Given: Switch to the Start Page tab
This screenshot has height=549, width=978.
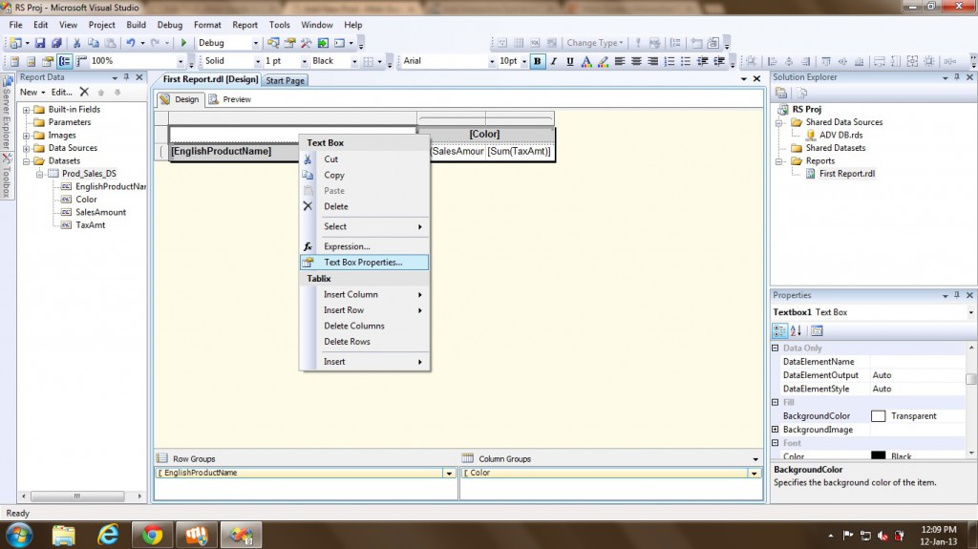Looking at the screenshot, I should [285, 80].
